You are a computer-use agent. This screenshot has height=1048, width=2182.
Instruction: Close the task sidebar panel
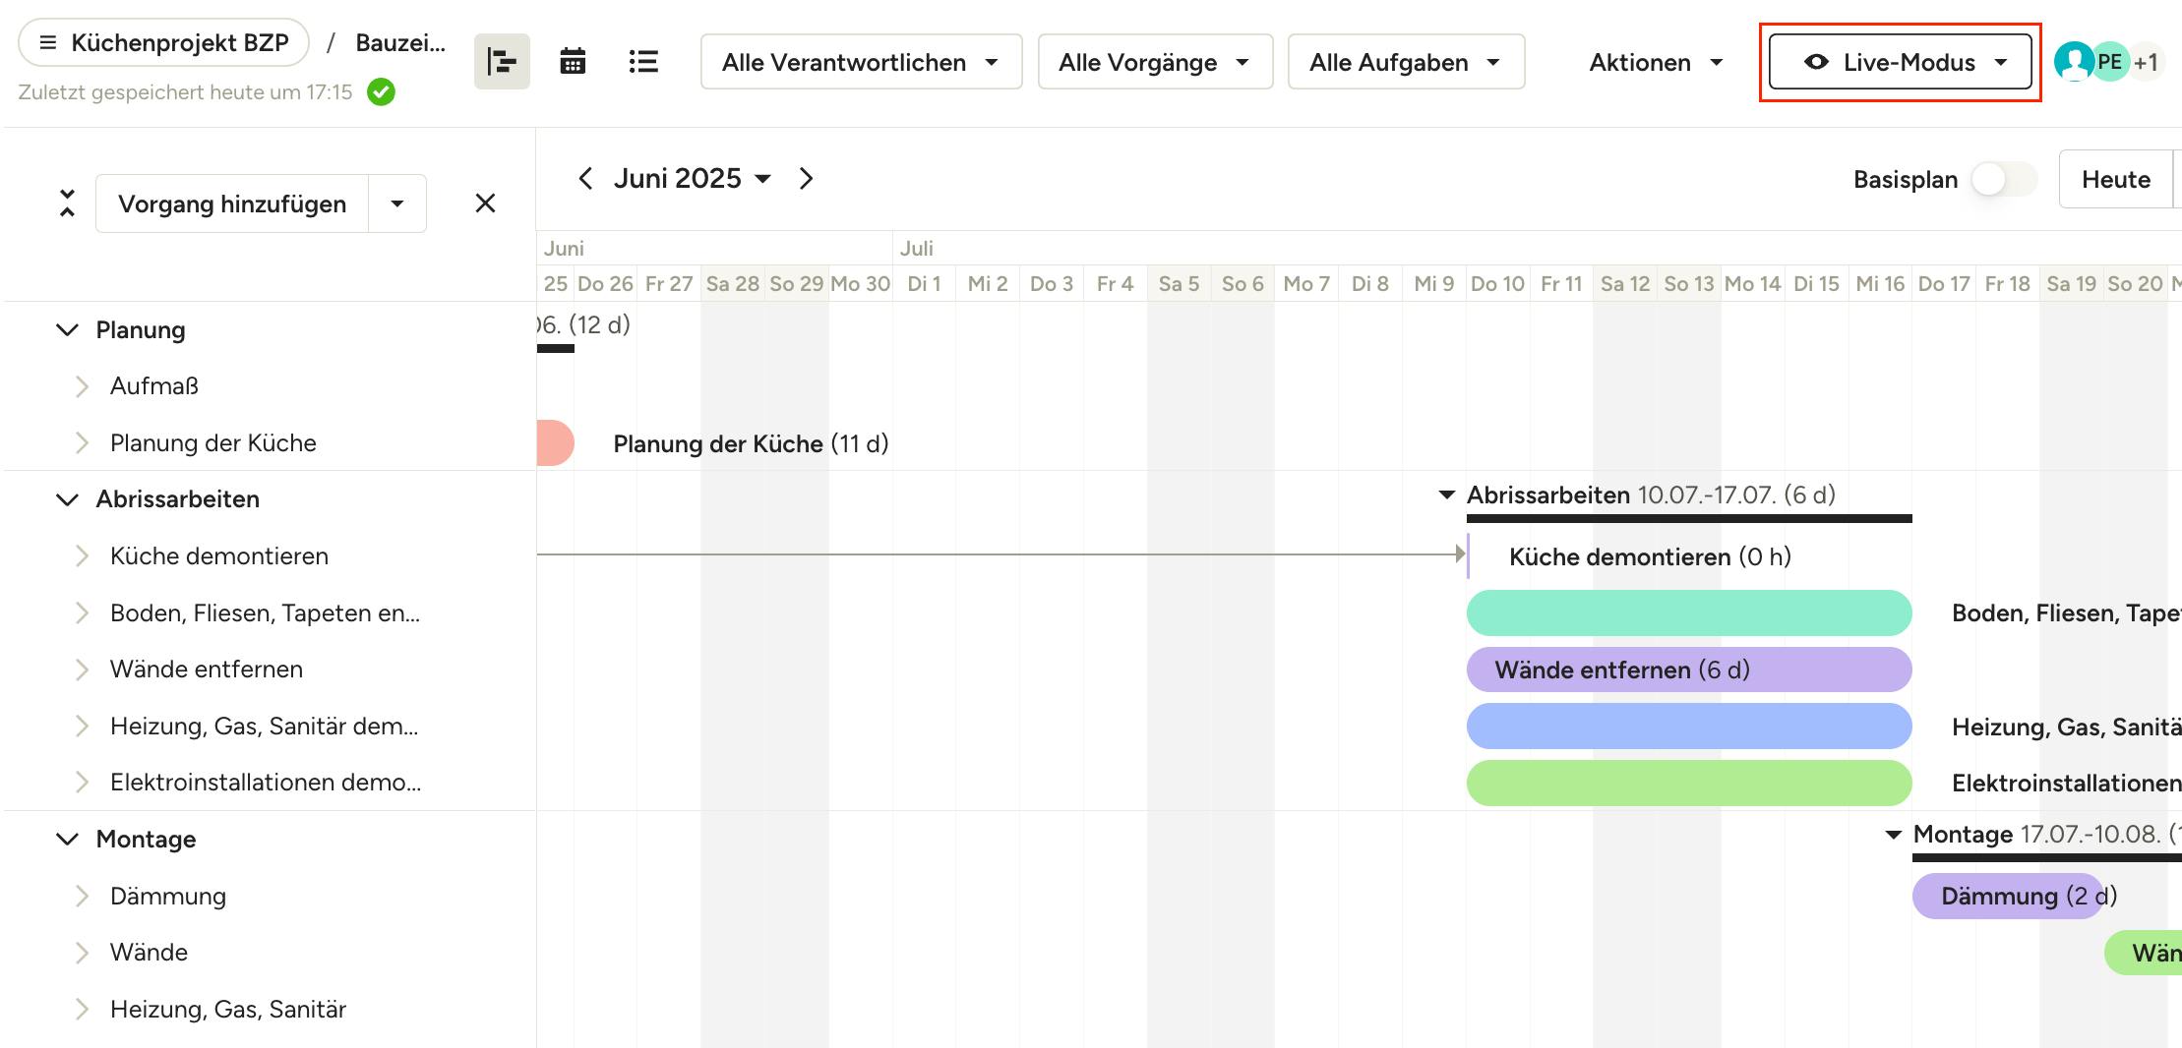click(x=485, y=204)
